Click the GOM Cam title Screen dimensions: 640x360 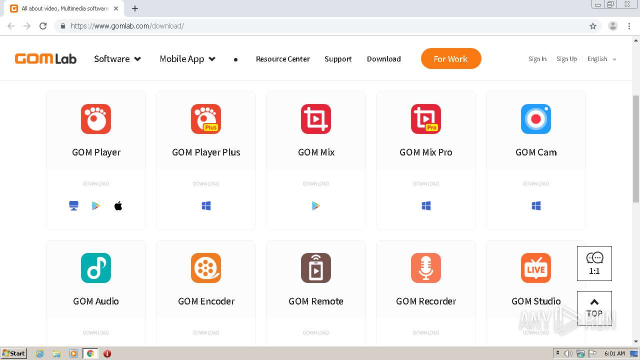[536, 152]
